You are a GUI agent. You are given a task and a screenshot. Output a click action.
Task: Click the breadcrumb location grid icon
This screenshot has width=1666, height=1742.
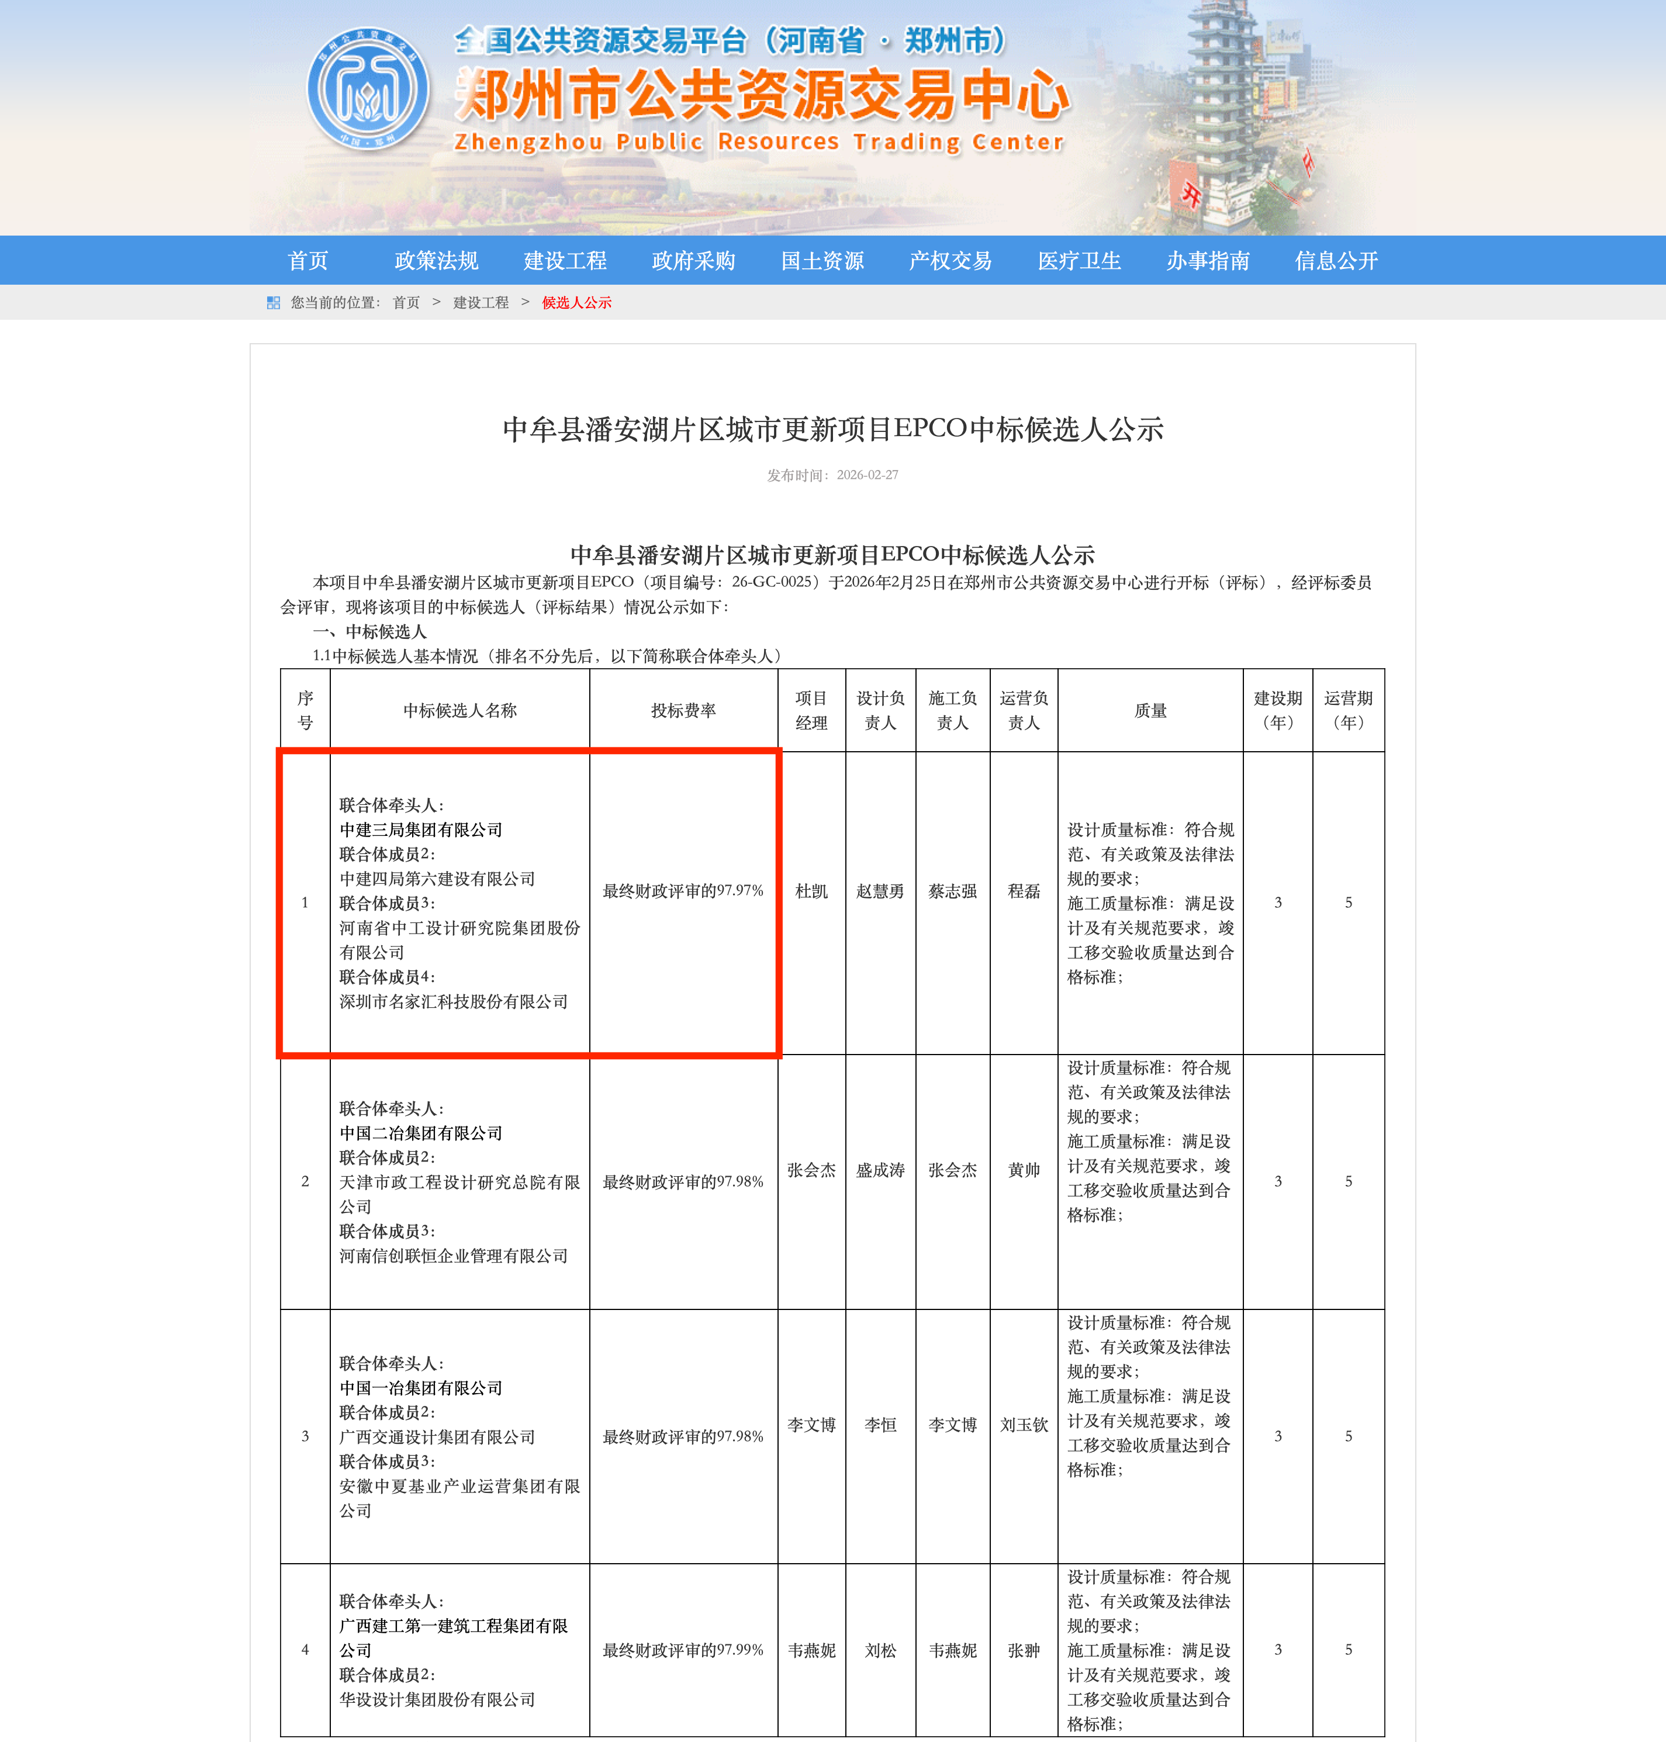pyautogui.click(x=274, y=303)
